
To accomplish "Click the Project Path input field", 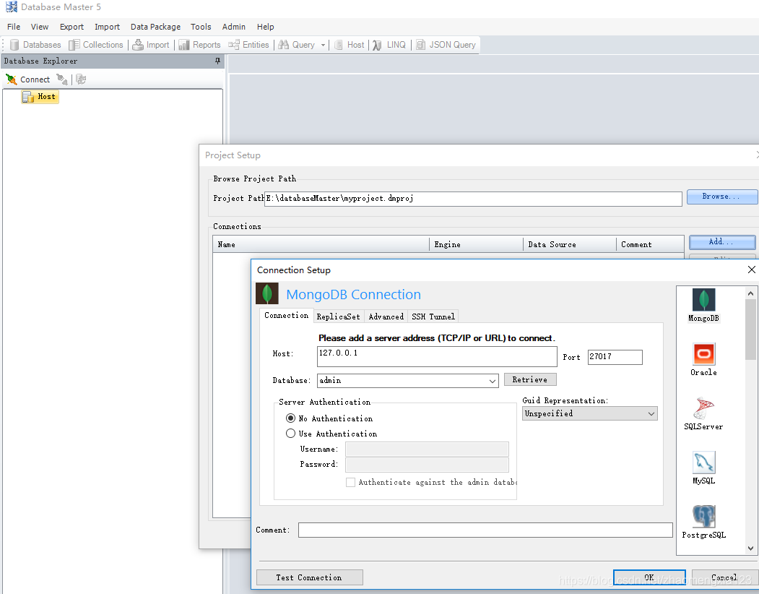I will point(473,199).
